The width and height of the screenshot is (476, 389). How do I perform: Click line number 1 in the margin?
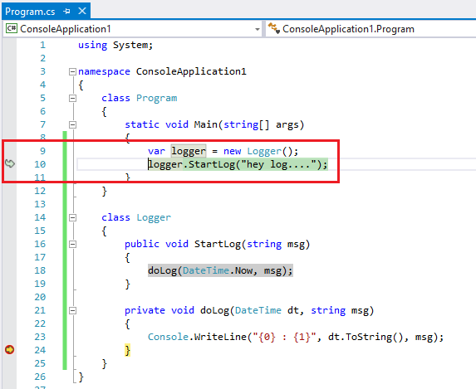pyautogui.click(x=42, y=45)
